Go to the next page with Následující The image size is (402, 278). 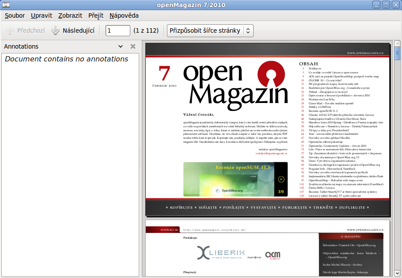[73, 30]
